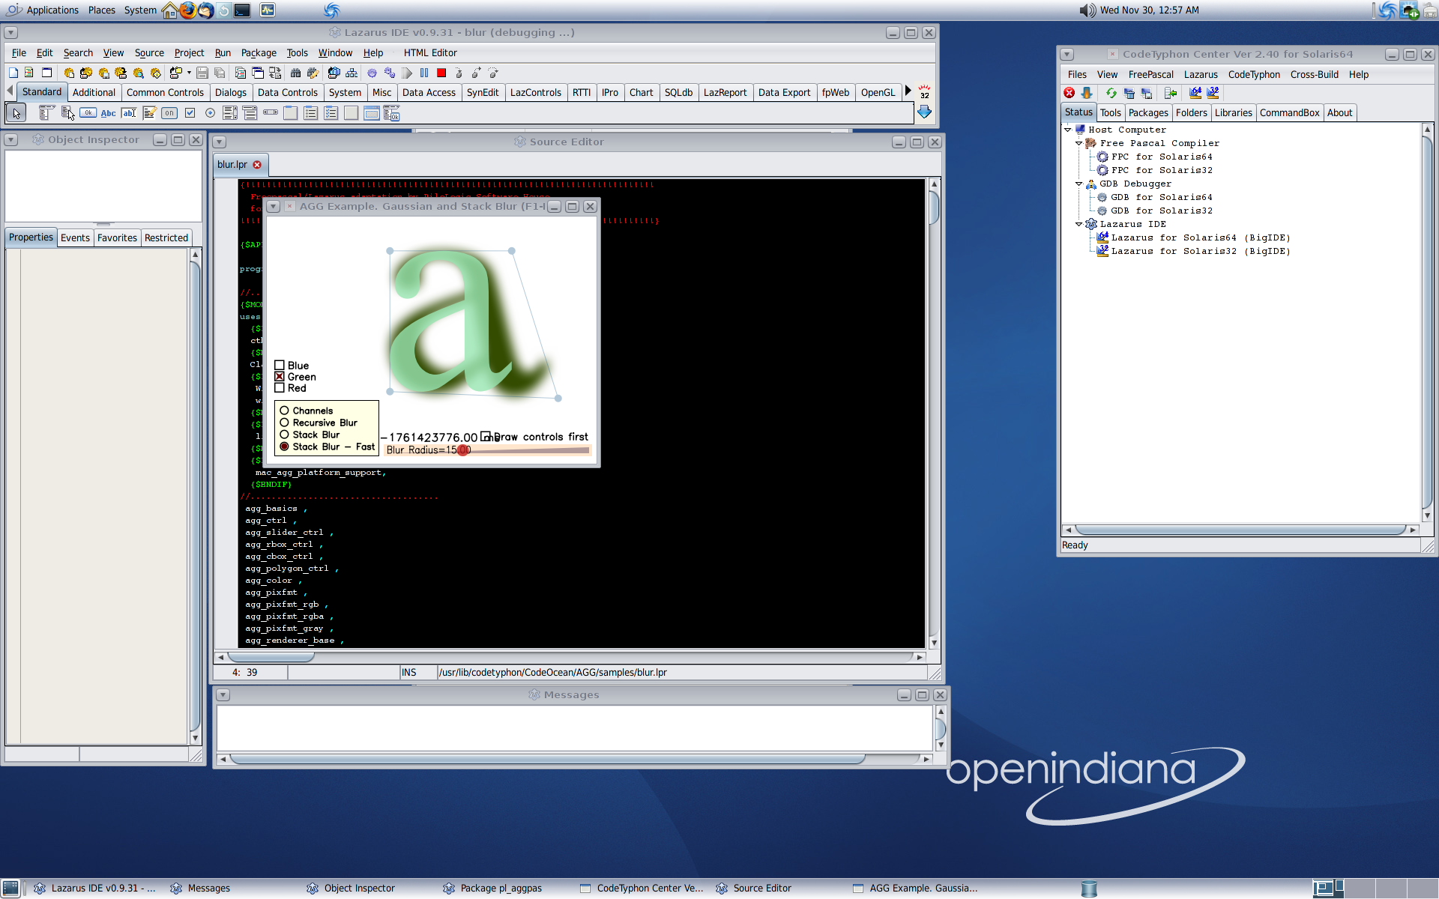Open the Places system menu

[x=102, y=10]
